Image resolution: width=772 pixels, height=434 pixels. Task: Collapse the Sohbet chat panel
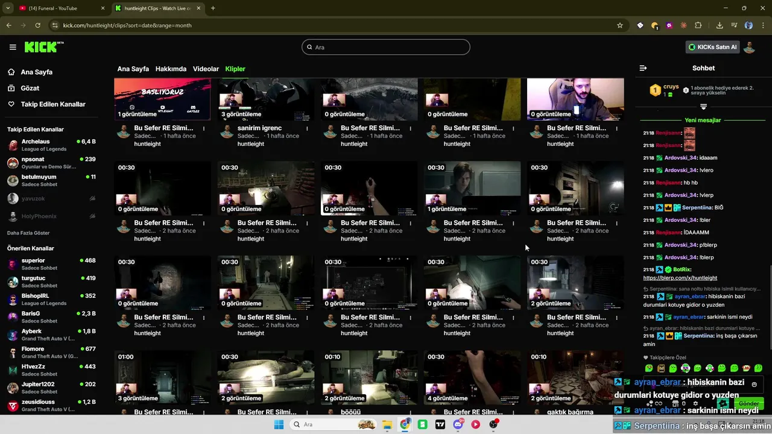coord(643,68)
